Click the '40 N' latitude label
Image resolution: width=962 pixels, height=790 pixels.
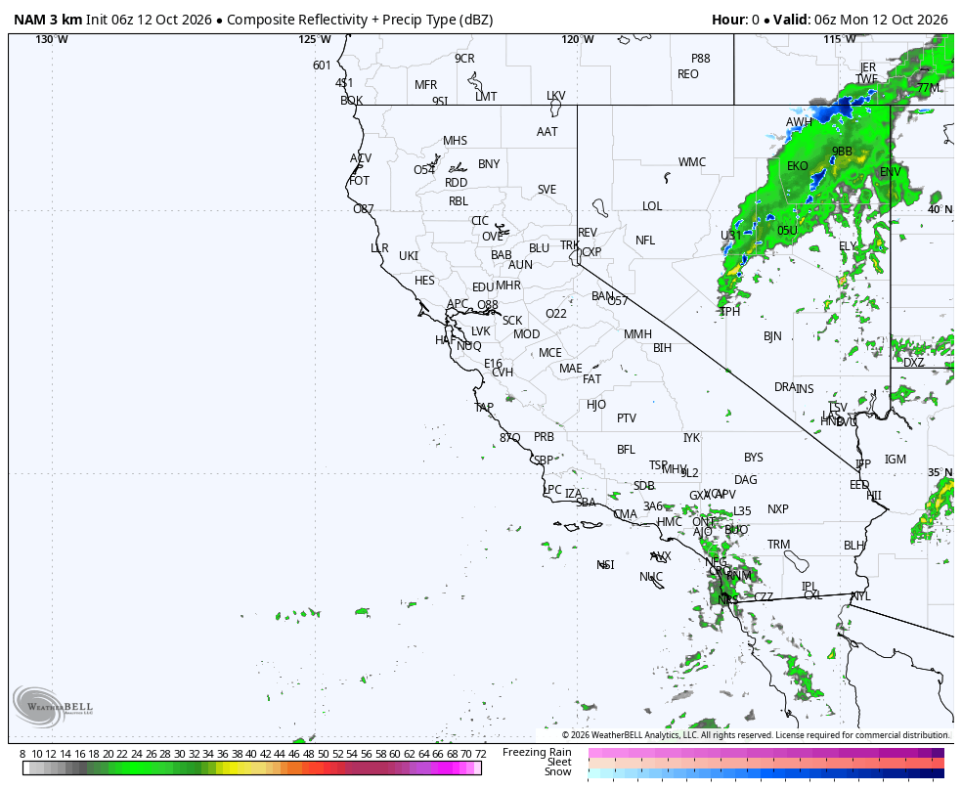point(940,209)
